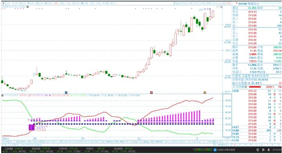Screen dimensions: 282x154
Task: Open the shield icon in the system tray
Action: (258, 150)
